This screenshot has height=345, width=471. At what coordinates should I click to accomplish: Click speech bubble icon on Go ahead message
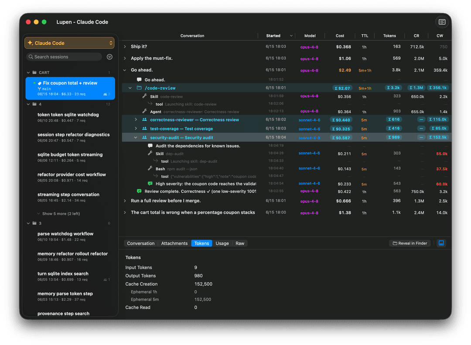(x=139, y=80)
